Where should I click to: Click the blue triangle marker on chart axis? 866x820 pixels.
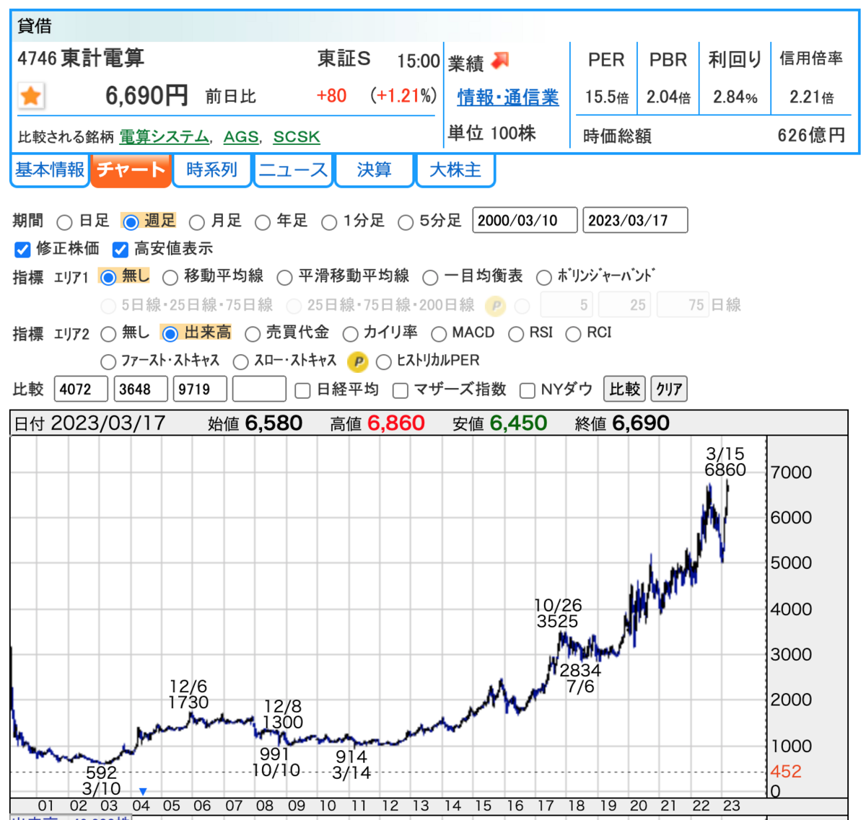pyautogui.click(x=143, y=791)
